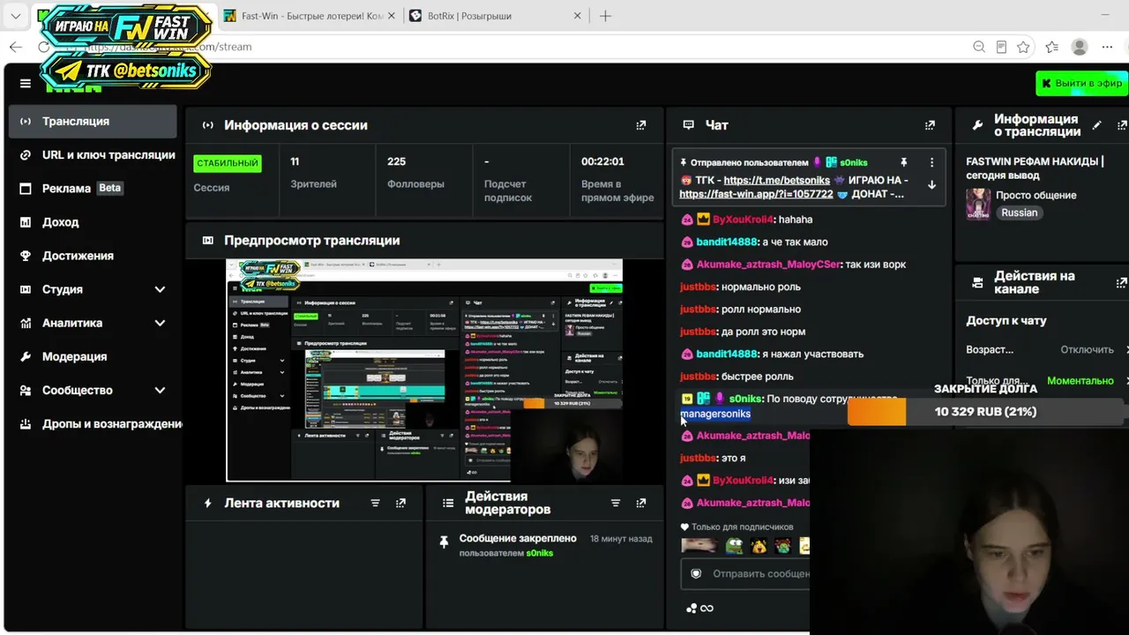Expand the Студия sidebar section
The image size is (1129, 635).
click(160, 289)
